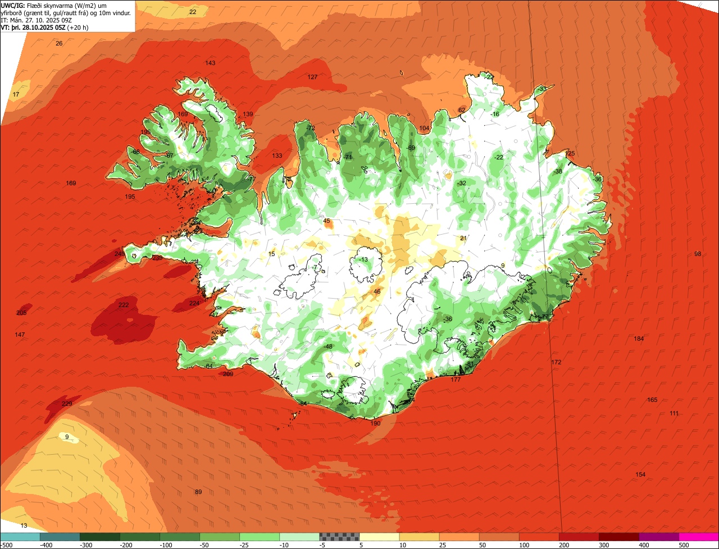
Task: Click the map value '125' off east coast
Action: click(x=570, y=153)
